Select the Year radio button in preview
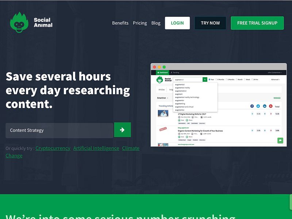Screen dimensions: 292x219 (x=210, y=80)
